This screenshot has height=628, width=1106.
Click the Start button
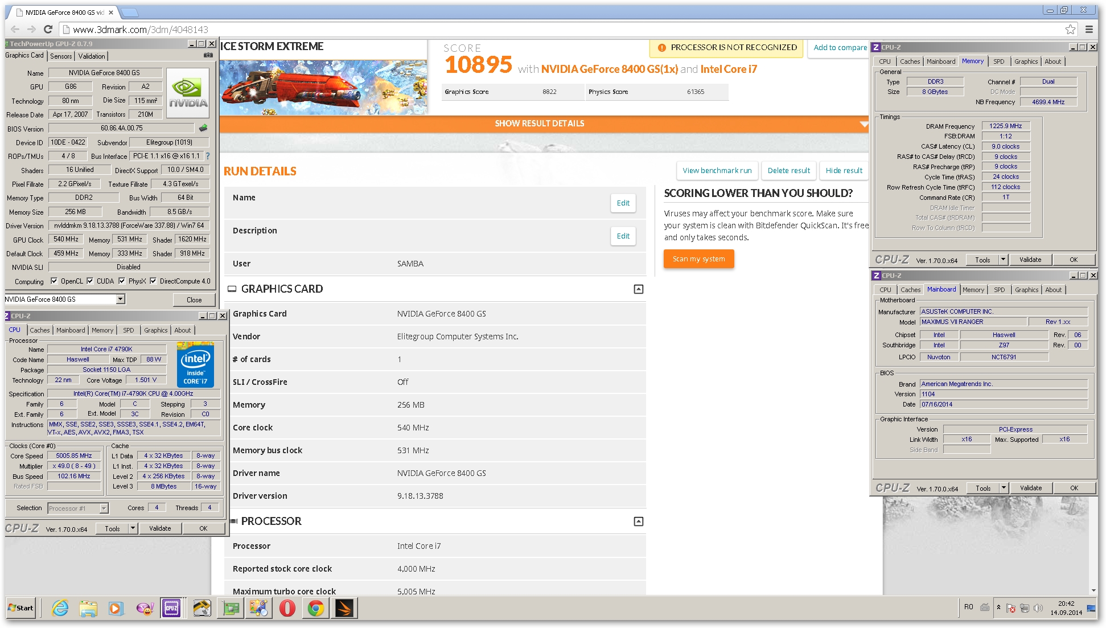[21, 608]
